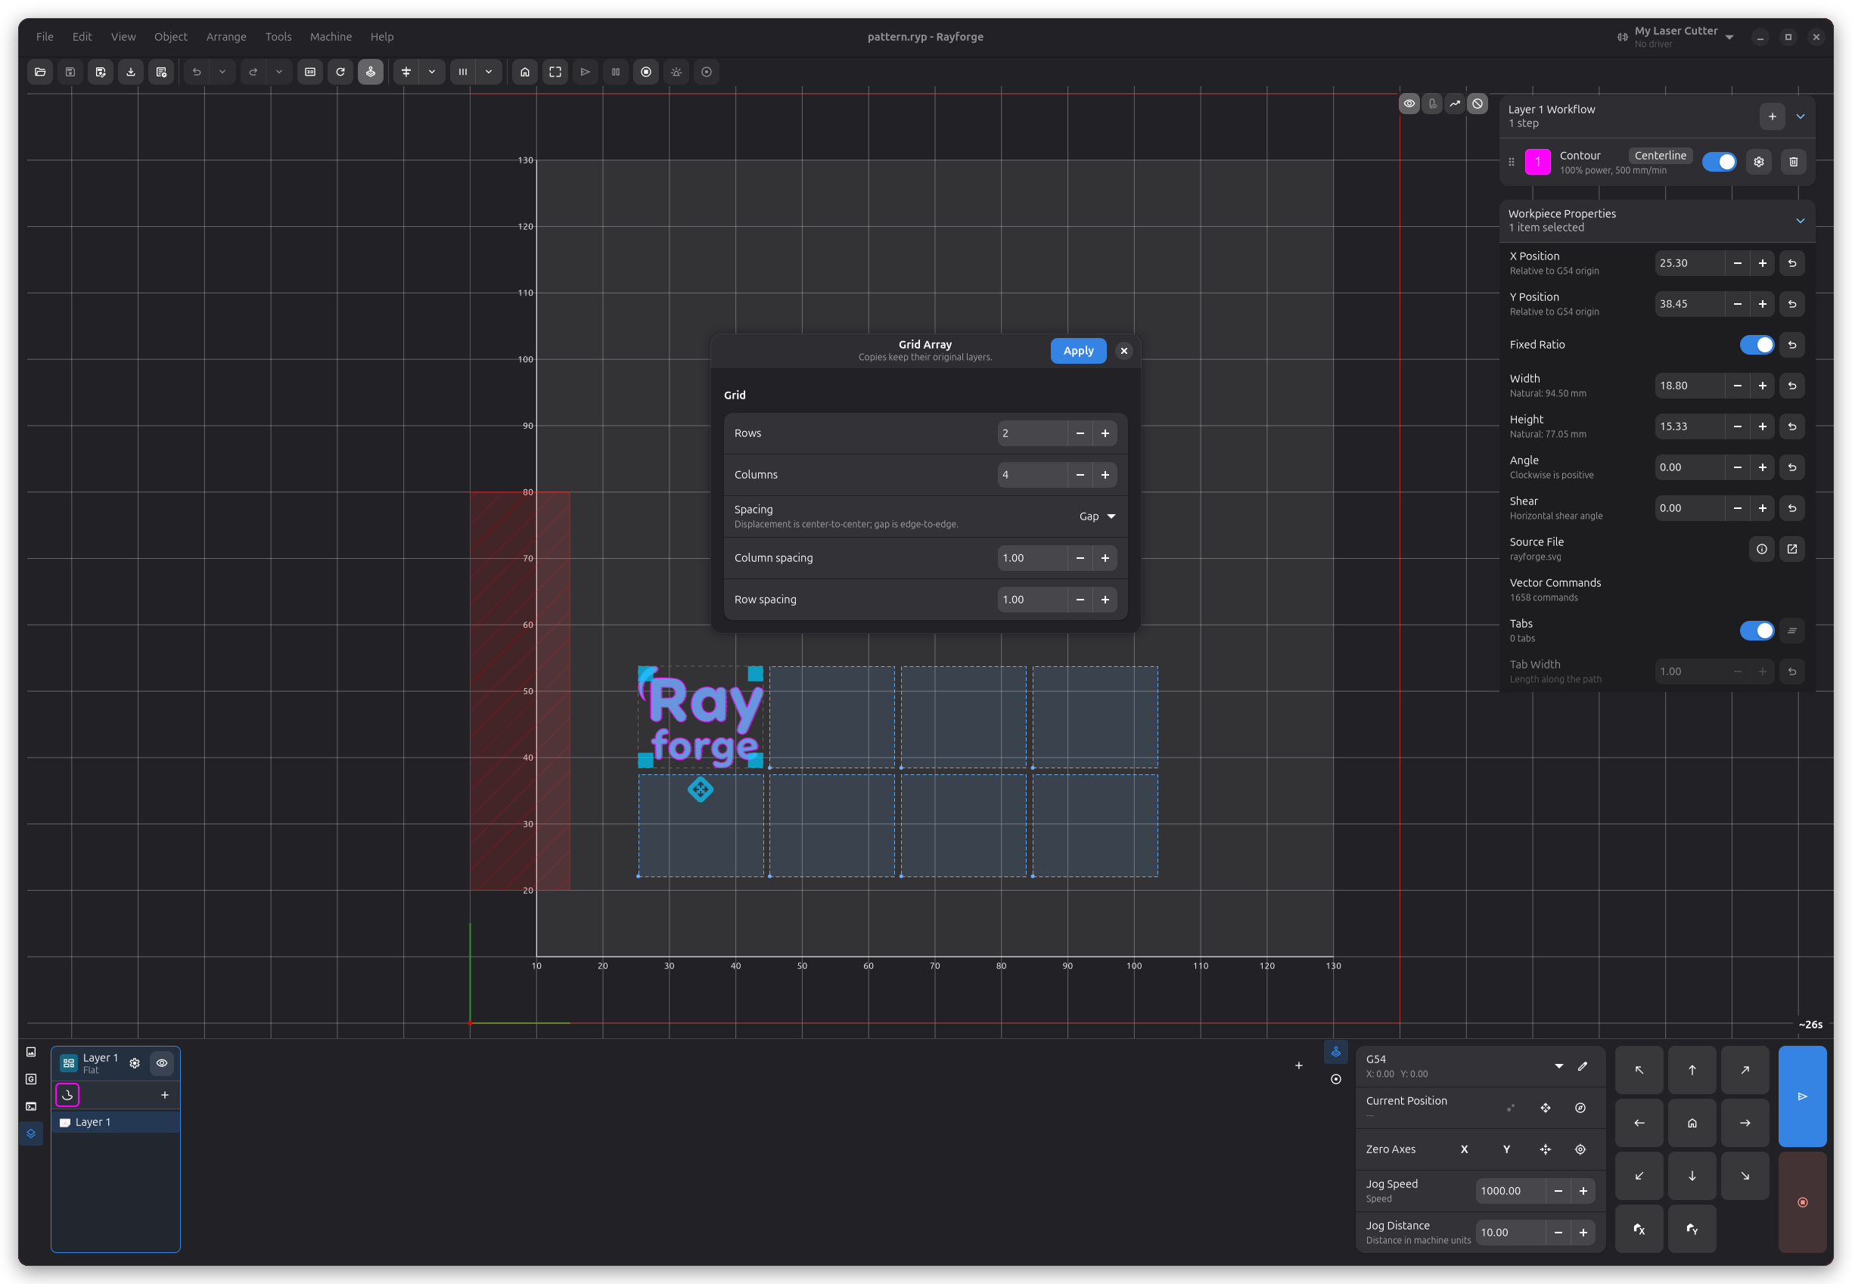
Task: Click the open file folder toolbar icon
Action: coord(40,73)
